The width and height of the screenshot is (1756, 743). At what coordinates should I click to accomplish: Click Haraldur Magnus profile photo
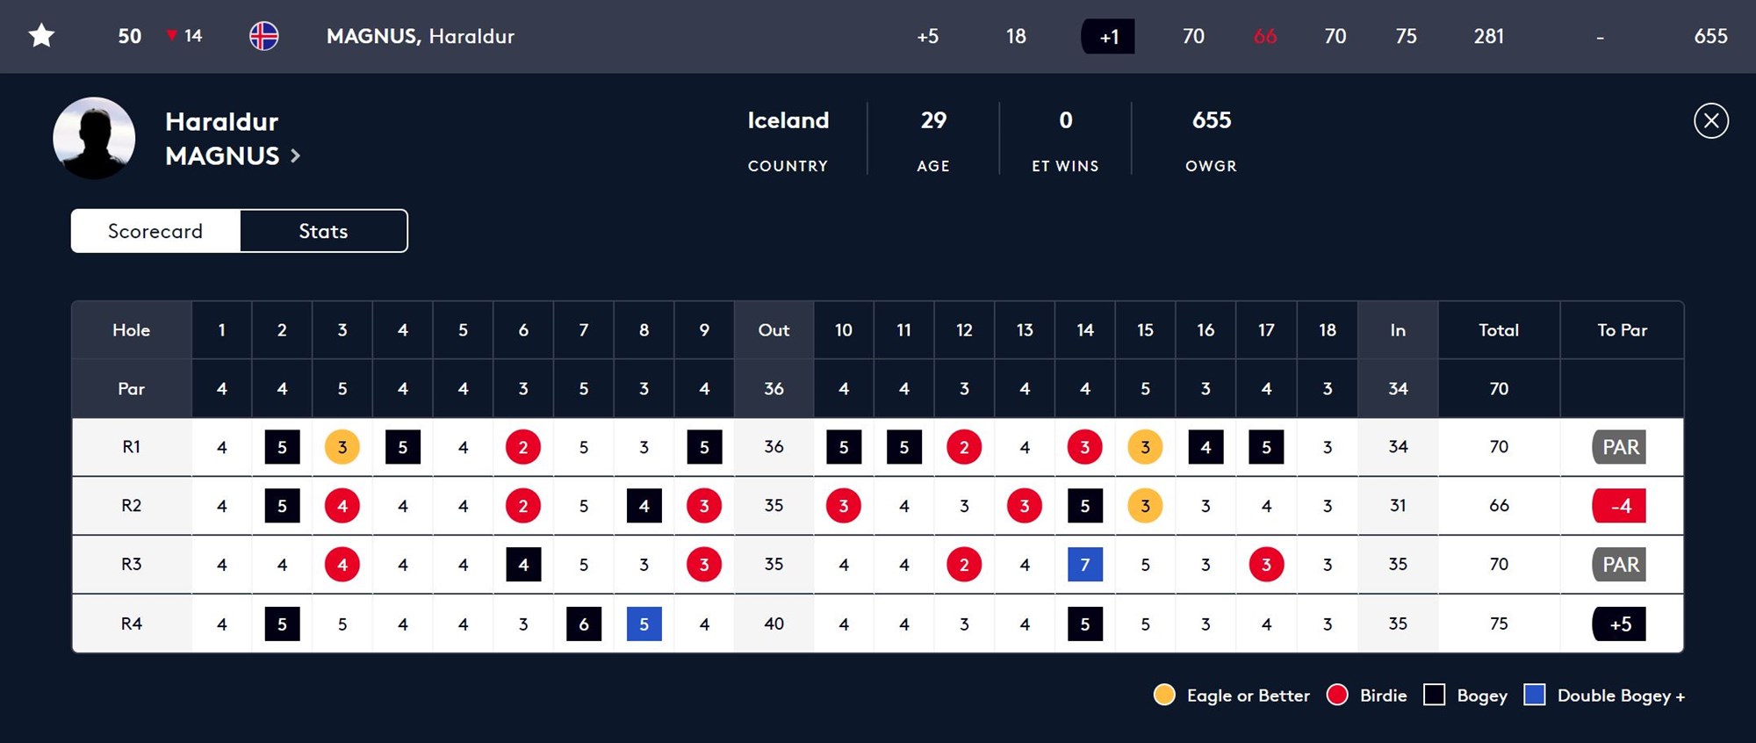pyautogui.click(x=94, y=138)
